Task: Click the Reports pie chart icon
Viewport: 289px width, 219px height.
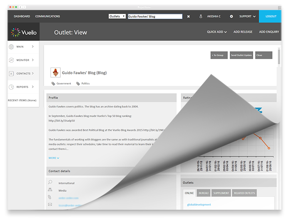Action: [11, 87]
